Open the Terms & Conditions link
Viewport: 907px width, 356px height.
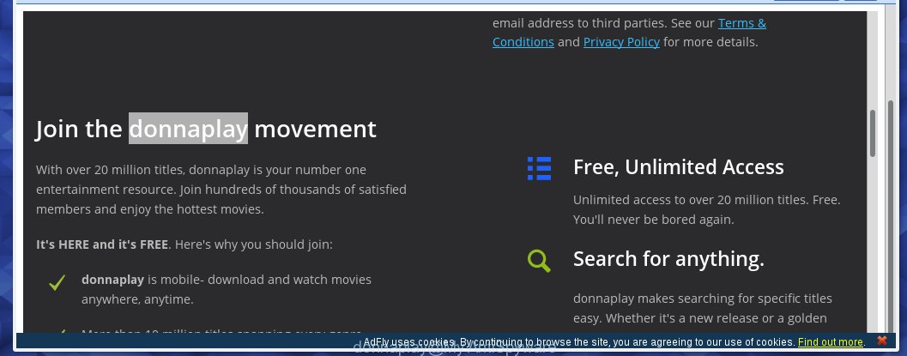click(x=629, y=33)
